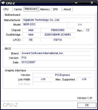Click BIOS brand Award Software International
98x110 pixels.
(x=56, y=53)
